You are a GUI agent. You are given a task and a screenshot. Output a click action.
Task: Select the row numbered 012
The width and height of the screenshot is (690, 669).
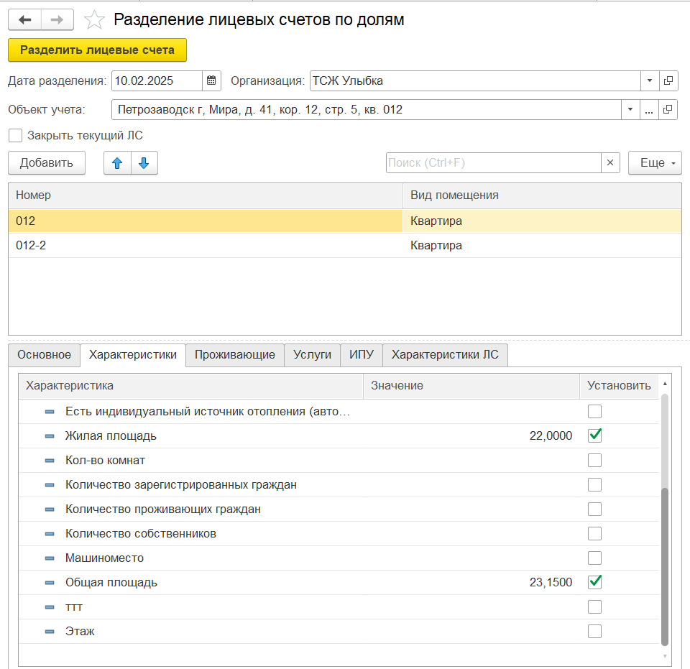coord(345,221)
